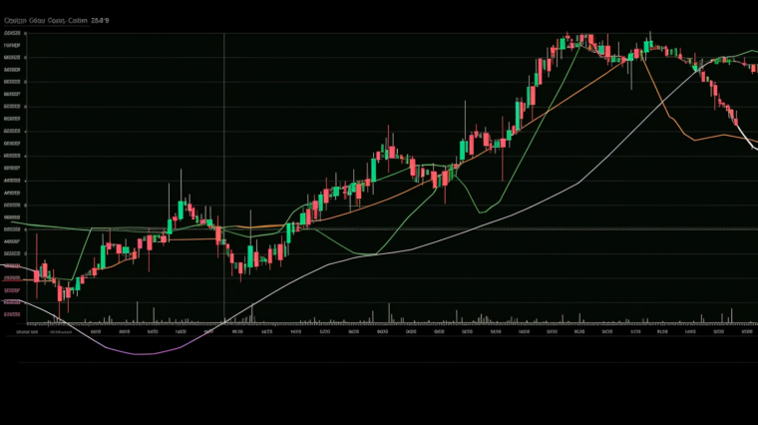Click the last date label on the x-axis
The image size is (758, 425).
point(746,333)
